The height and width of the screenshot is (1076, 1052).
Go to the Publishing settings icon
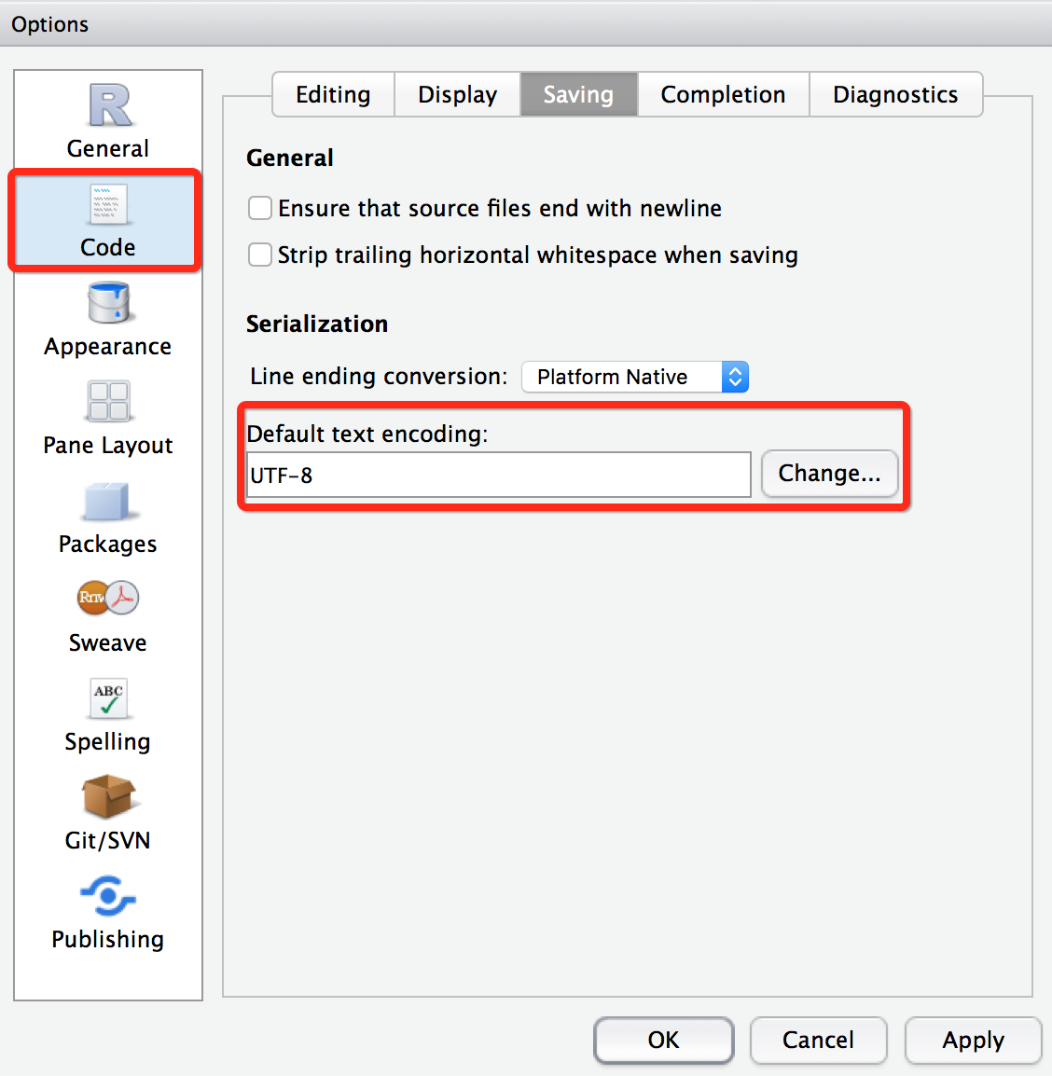[x=108, y=897]
